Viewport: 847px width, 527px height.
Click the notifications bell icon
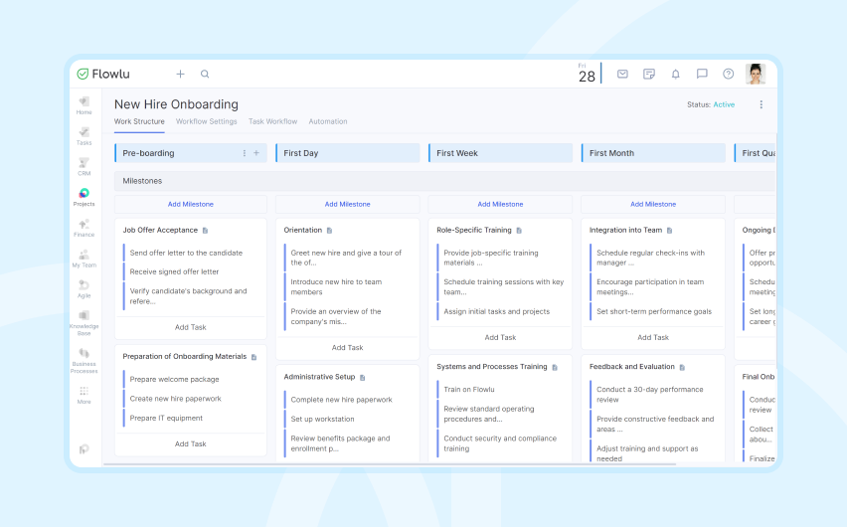(675, 74)
